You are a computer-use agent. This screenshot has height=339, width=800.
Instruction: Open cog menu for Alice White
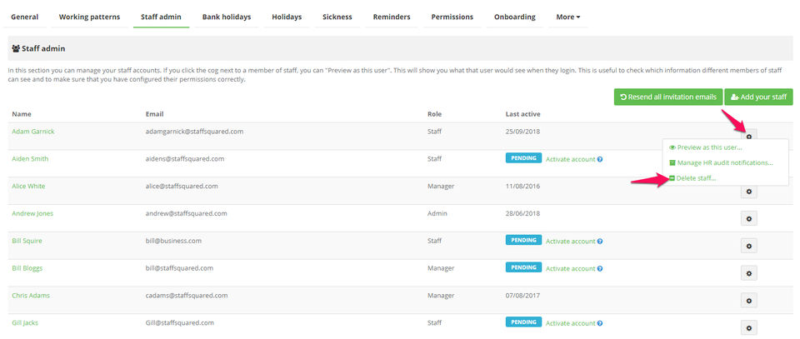(x=749, y=192)
